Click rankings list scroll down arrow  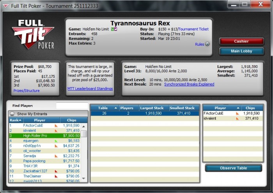point(84,179)
